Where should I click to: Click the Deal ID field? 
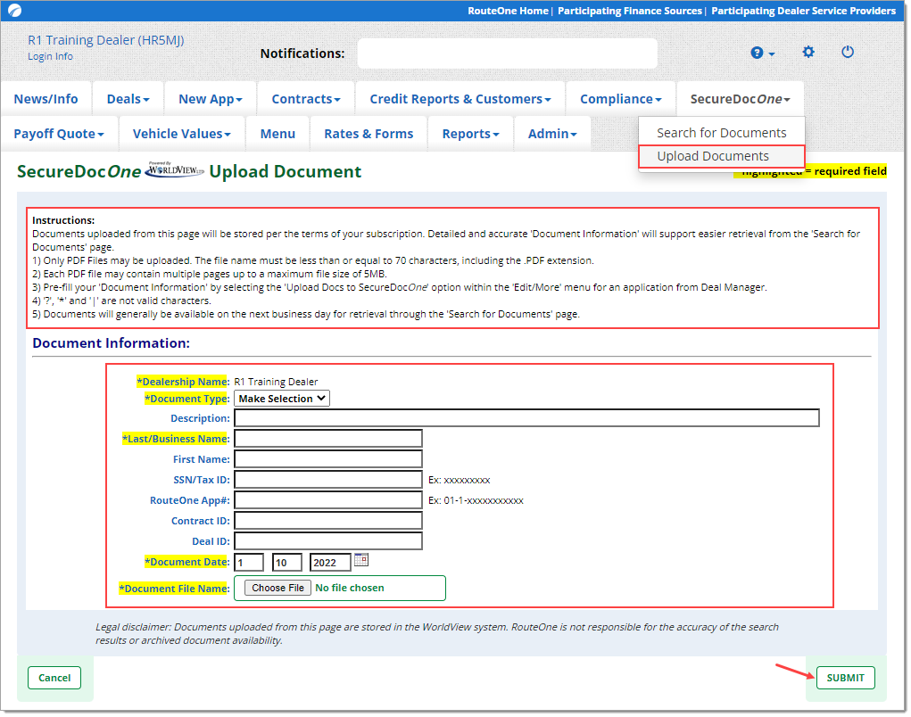pyautogui.click(x=328, y=541)
